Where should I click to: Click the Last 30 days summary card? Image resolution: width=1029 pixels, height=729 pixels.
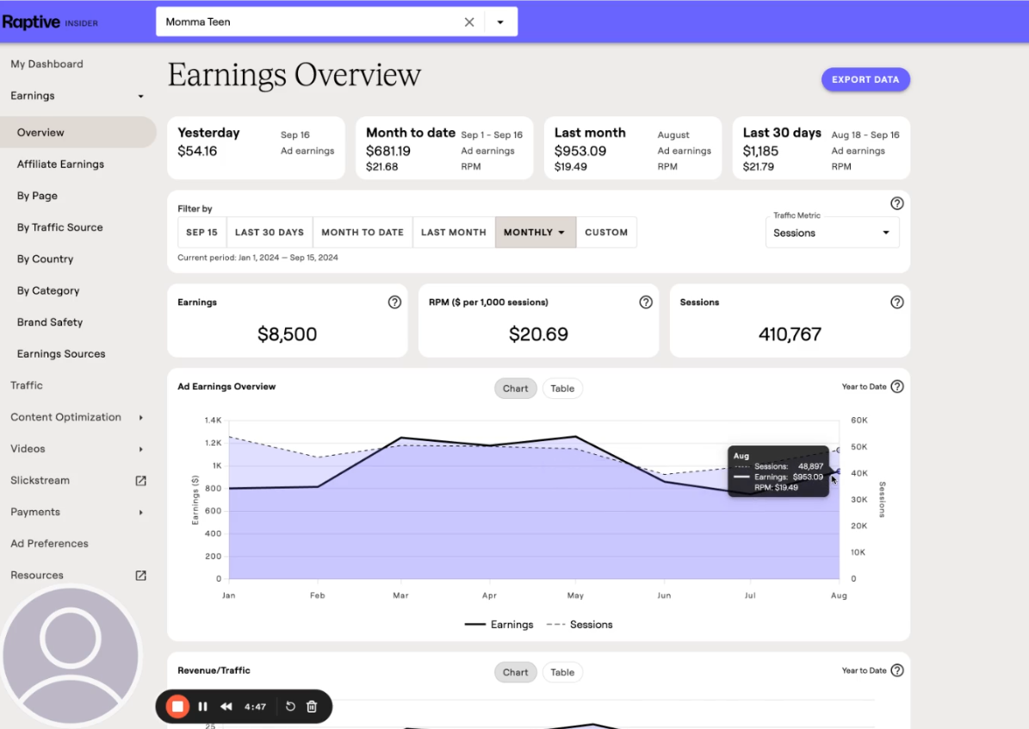(x=821, y=147)
